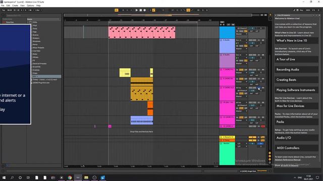Open Master output chooser on track 5

(241, 49)
